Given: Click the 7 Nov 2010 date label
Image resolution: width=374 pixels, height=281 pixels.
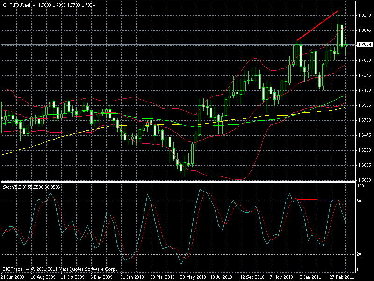Looking at the screenshot, I should [x=281, y=277].
